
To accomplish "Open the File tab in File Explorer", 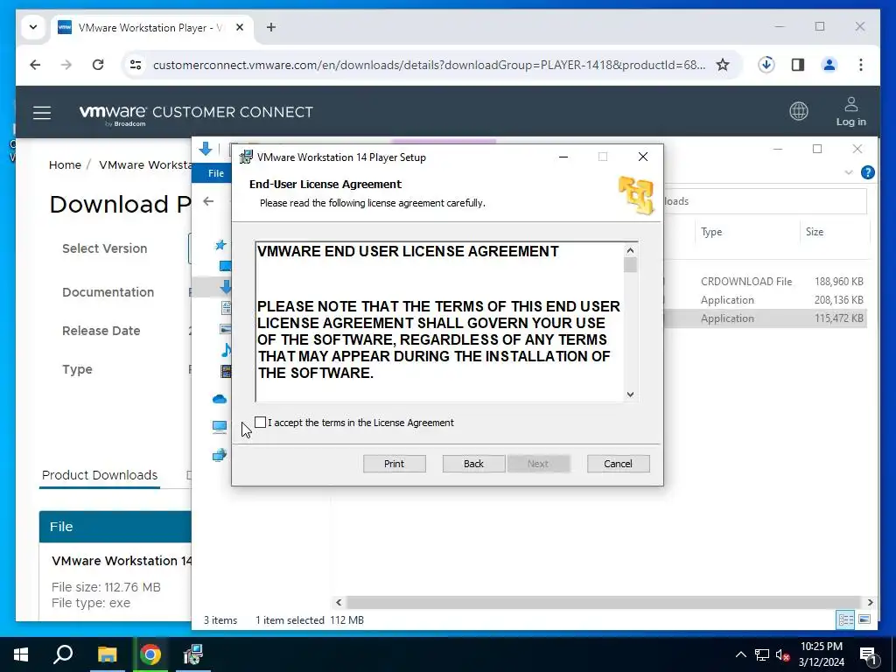I will [x=216, y=173].
